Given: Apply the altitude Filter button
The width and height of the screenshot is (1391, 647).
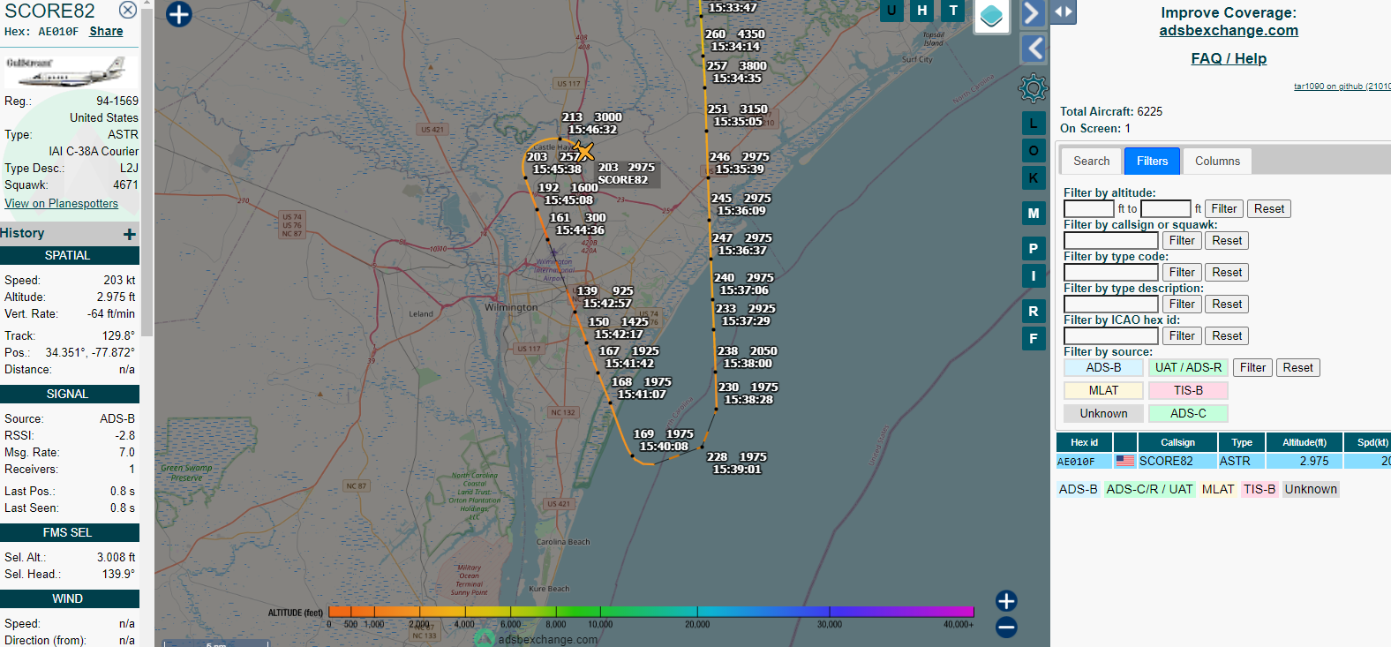Looking at the screenshot, I should (1223, 209).
